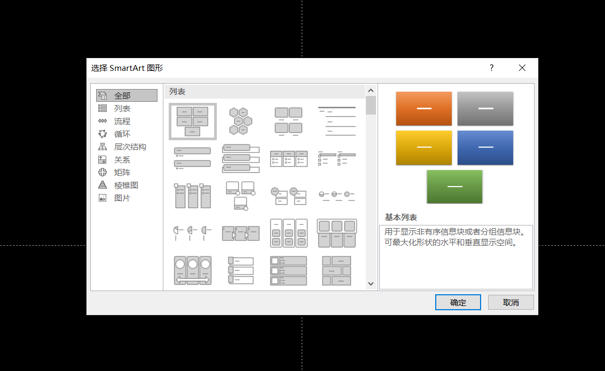Click the orange block in the preview
This screenshot has height=371, width=605.
tap(424, 109)
